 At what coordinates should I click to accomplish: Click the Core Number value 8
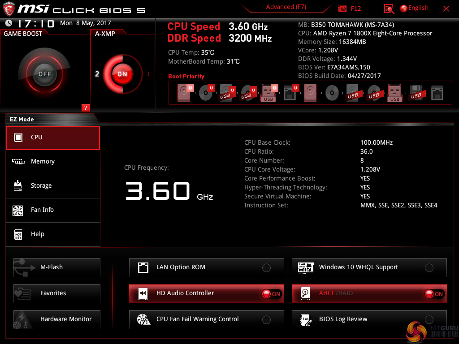(x=362, y=161)
